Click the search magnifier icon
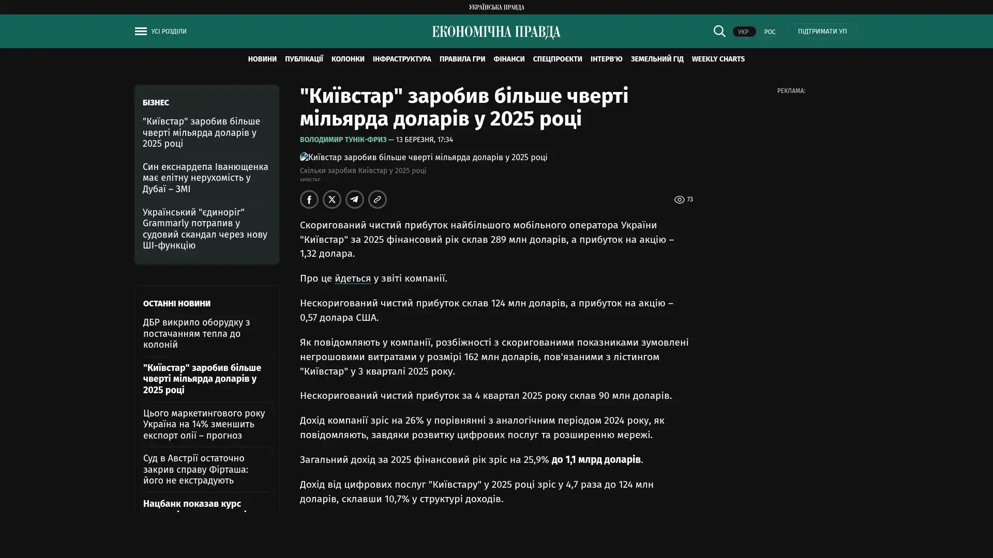Screen dimensions: 993x558 (719, 32)
